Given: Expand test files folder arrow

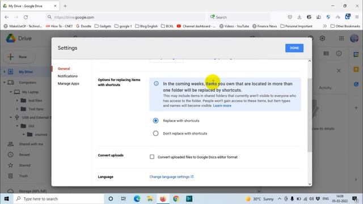Looking at the screenshot, I should 17,100.
